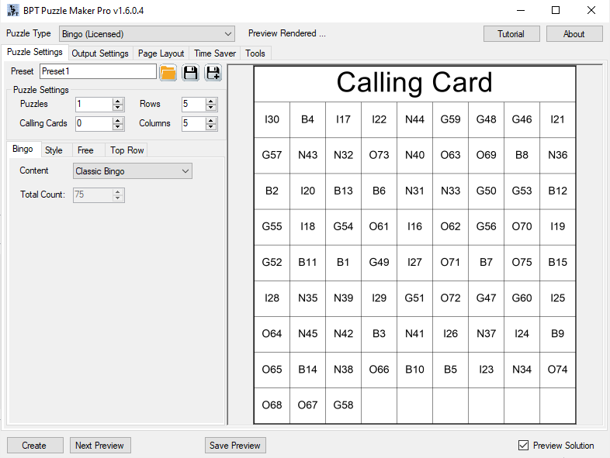610x458 pixels.
Task: Increase Rows value with up arrow
Action: 210,101
